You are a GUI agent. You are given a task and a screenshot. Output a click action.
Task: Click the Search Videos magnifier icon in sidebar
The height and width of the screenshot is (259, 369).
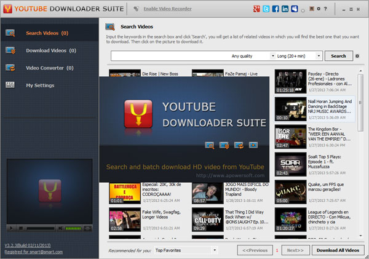[x=10, y=33]
